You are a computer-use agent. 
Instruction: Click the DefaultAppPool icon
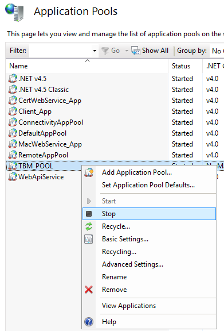pos(13,133)
